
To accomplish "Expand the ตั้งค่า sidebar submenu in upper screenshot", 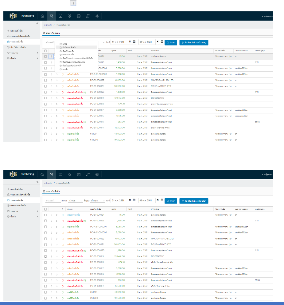I will (x=37, y=58).
